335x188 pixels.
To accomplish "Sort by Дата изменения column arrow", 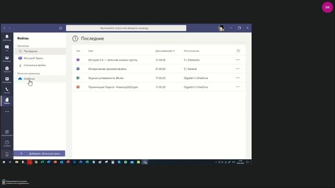I will click(x=174, y=51).
